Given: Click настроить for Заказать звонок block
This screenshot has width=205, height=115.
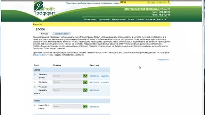Looking at the screenshot, I should pos(94,76).
